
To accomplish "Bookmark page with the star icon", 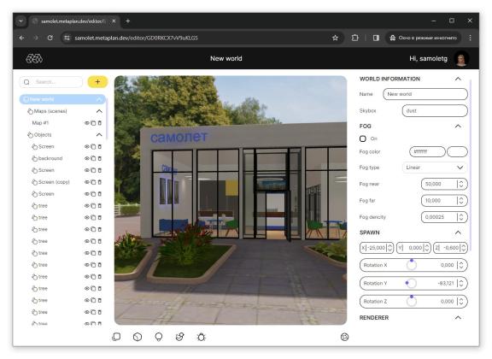I will pyautogui.click(x=335, y=38).
